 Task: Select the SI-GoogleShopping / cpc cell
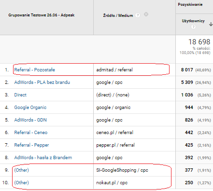[122, 170]
